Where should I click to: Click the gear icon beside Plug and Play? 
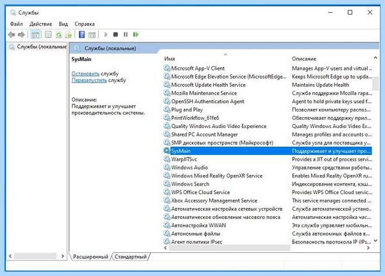pos(167,110)
